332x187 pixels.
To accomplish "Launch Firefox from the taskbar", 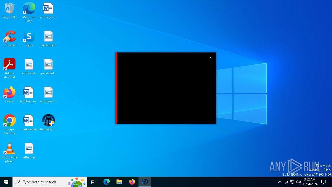I will point(132,182).
